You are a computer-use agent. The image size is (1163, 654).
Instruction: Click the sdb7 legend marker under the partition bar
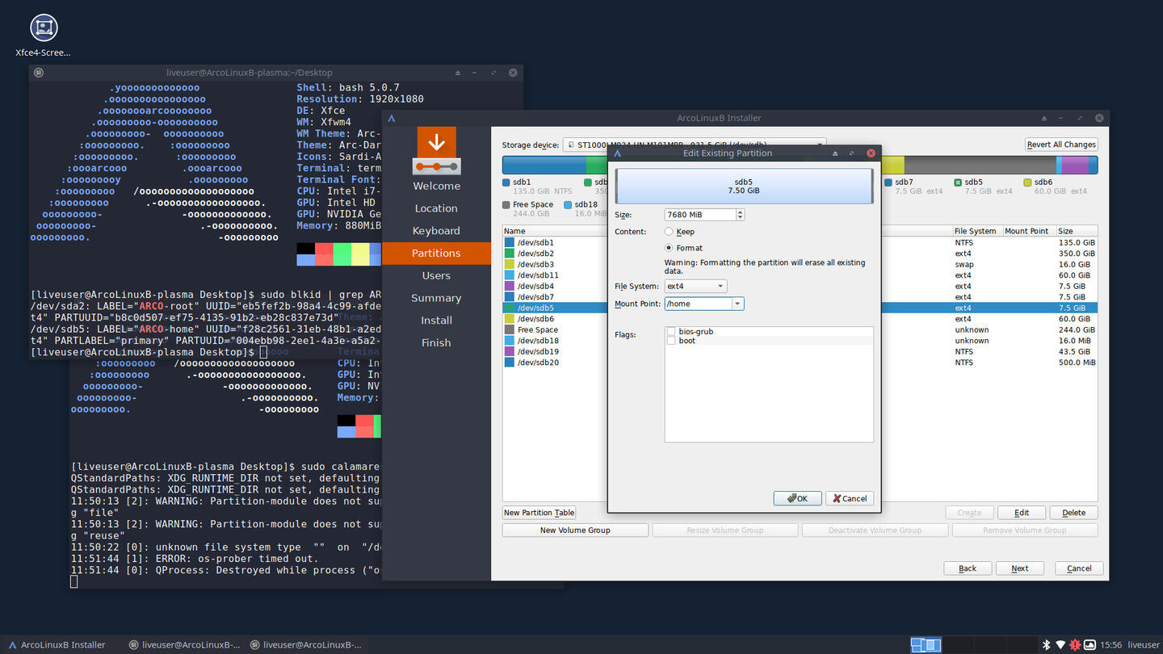(x=888, y=182)
